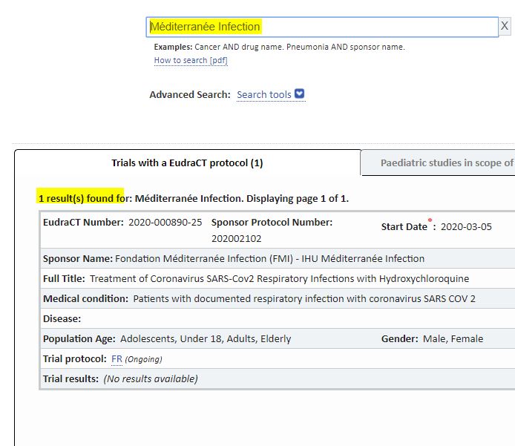Click Start Date value 2020-03-05

(x=466, y=227)
